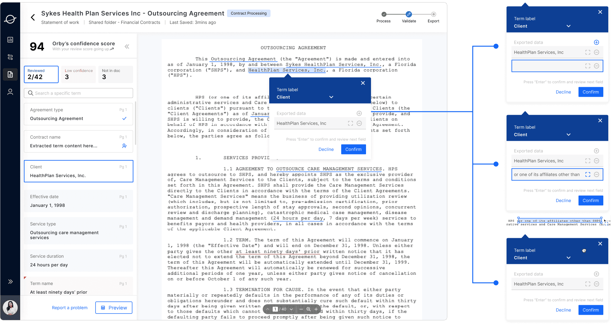612x325 pixels.
Task: Click the checkmark on Agreement type card
Action: pyautogui.click(x=124, y=118)
